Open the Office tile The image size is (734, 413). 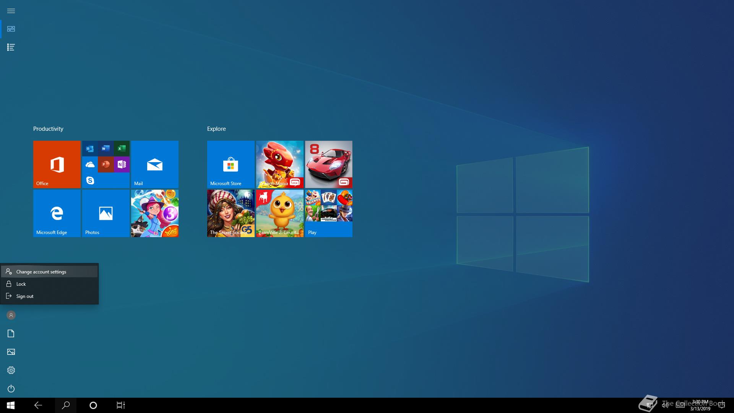coord(57,164)
